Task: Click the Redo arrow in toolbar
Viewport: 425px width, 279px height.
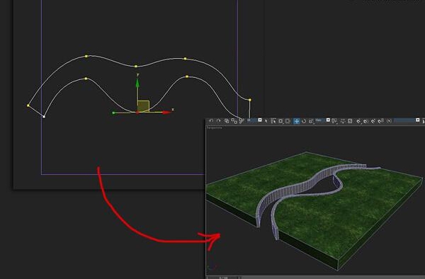Action: [x=218, y=121]
